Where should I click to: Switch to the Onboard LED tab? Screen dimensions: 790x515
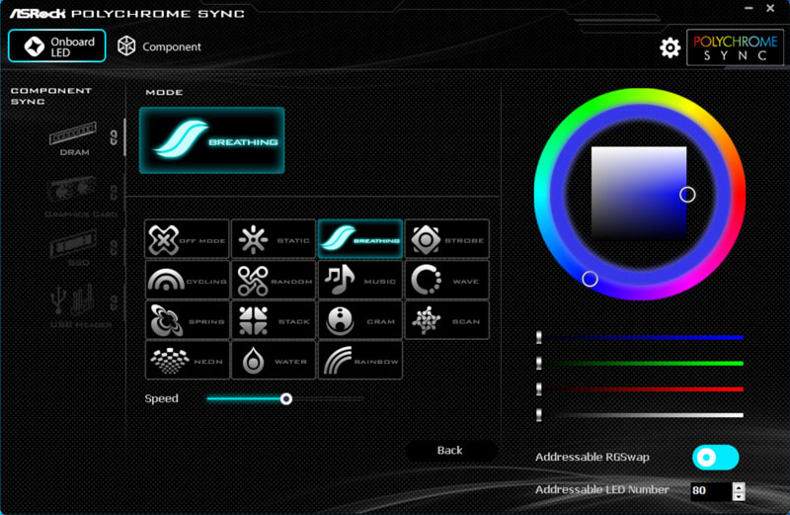point(57,45)
